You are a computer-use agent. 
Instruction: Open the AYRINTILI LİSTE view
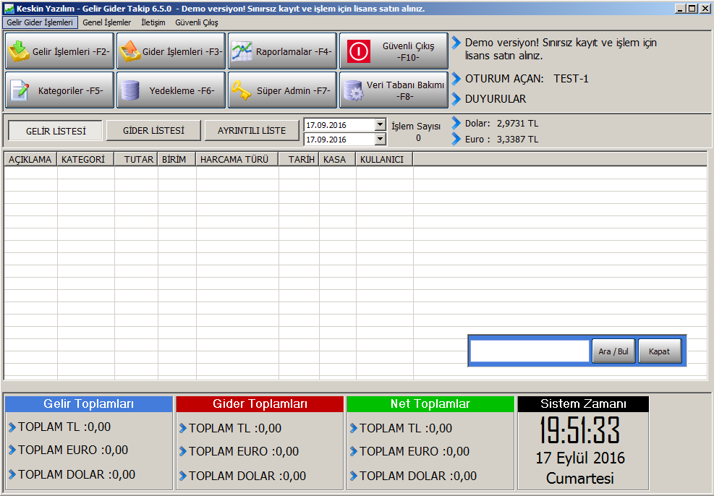[x=252, y=131]
